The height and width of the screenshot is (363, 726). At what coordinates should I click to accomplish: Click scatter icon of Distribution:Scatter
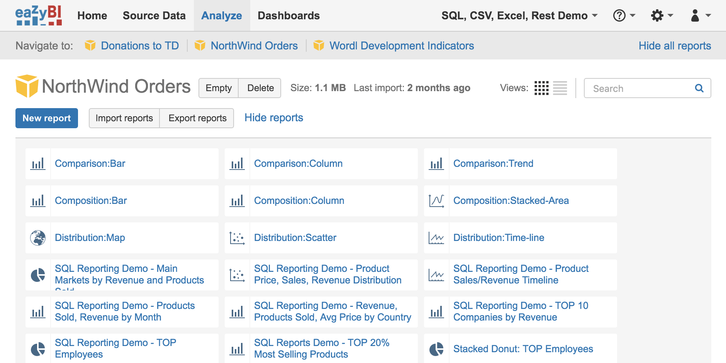coord(237,238)
